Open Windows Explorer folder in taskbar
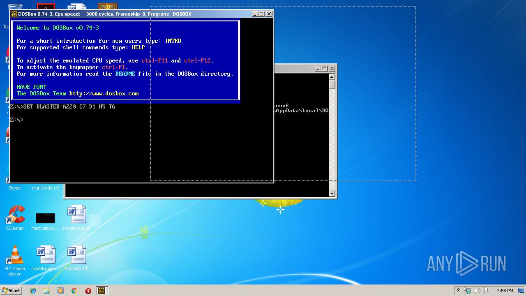Screen dimensions: 526x296 click(x=46, y=291)
